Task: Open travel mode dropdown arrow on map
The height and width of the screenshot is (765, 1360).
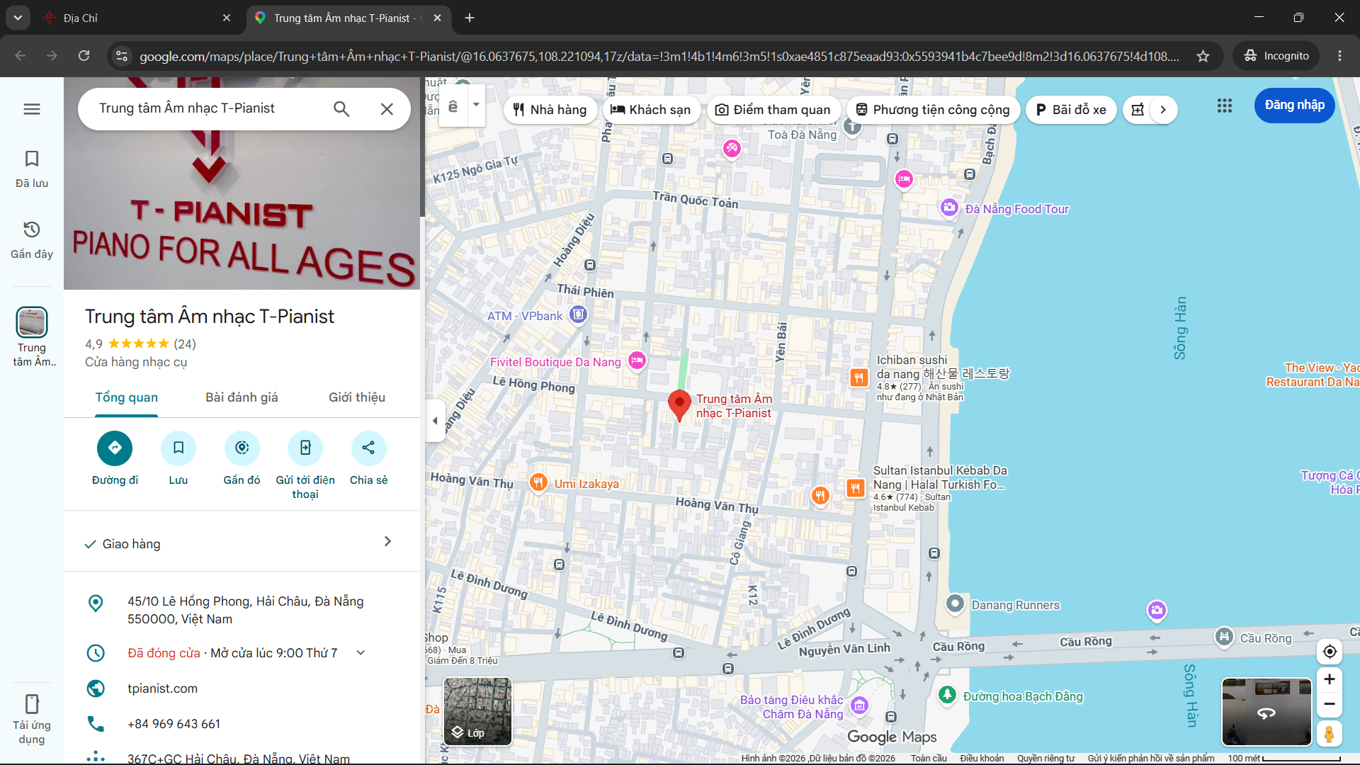Action: click(476, 105)
